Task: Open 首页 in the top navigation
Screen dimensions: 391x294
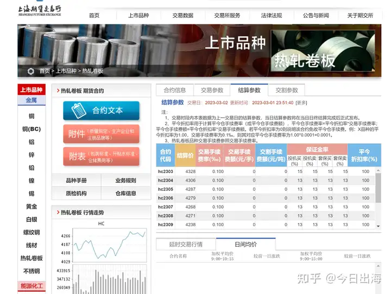Action: pyautogui.click(x=94, y=15)
